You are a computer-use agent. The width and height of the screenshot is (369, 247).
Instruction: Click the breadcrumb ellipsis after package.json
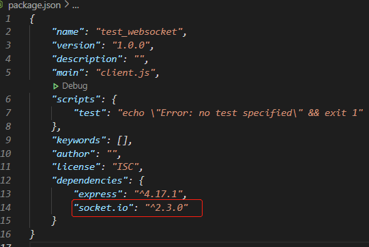(76, 6)
